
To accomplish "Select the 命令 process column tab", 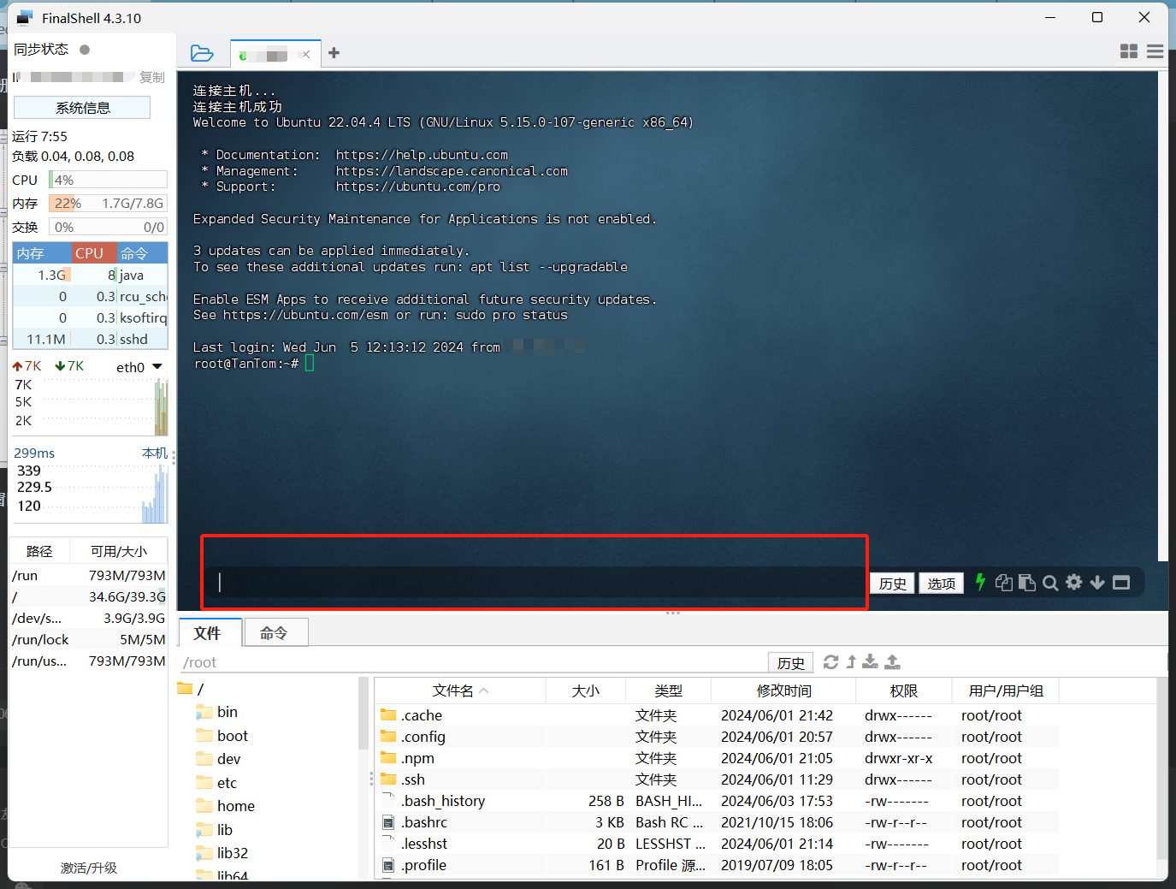I will tap(142, 253).
